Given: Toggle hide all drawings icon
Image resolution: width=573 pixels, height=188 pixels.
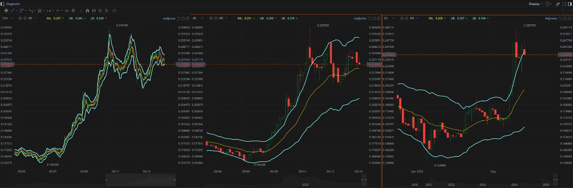Looking at the screenshot, I should tap(100, 10).
